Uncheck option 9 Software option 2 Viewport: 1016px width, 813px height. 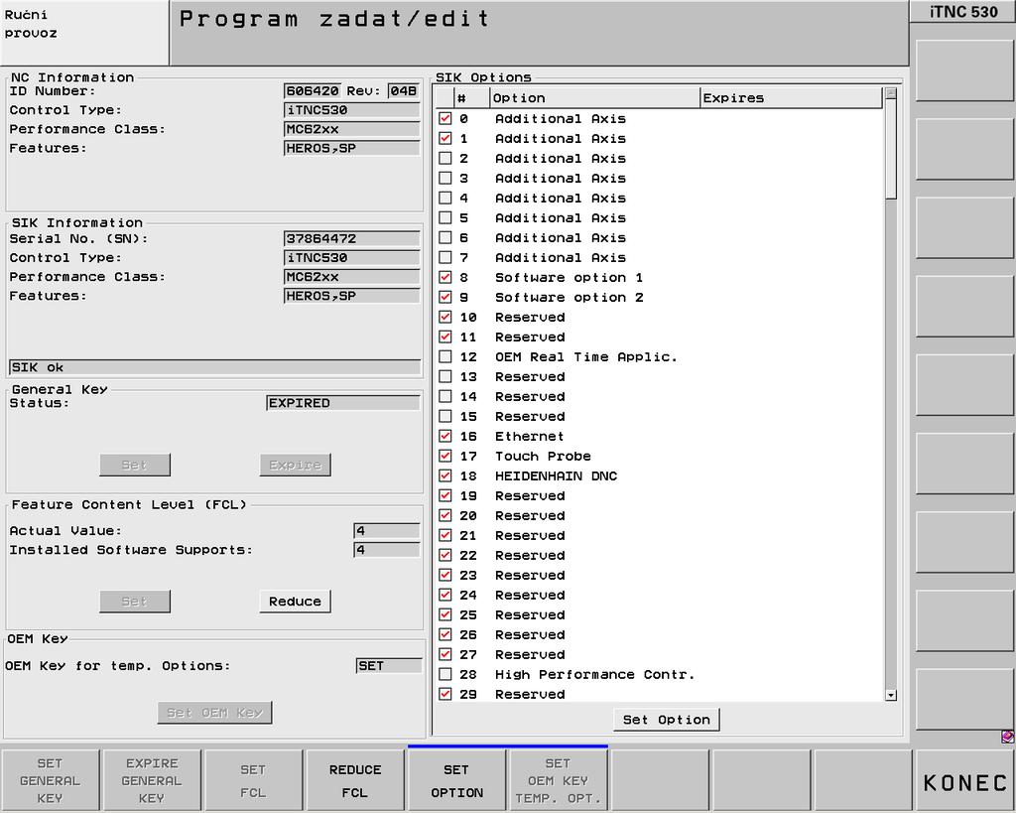click(x=445, y=297)
